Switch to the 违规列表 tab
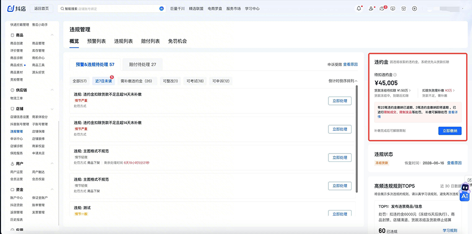Screen dimensions: 472x234 [x=123, y=41]
